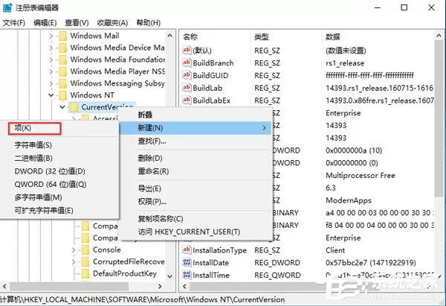Image resolution: width=446 pixels, height=306 pixels.
Task: Expand the Console tree node
Action: point(74,250)
